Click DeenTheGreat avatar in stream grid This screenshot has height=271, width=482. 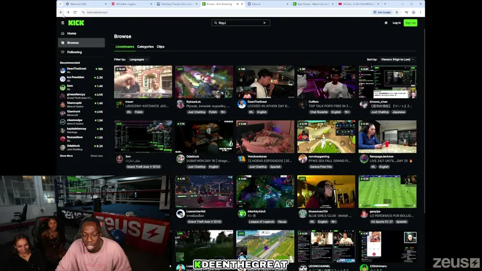coord(242,104)
